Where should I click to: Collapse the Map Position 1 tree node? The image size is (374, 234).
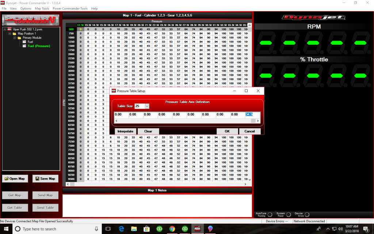pyautogui.click(x=10, y=34)
